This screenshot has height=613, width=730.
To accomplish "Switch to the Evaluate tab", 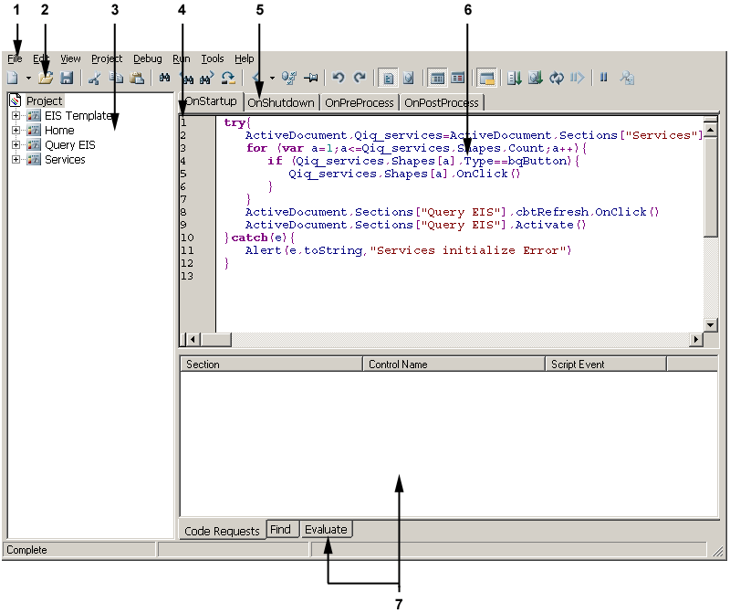I will 326,529.
